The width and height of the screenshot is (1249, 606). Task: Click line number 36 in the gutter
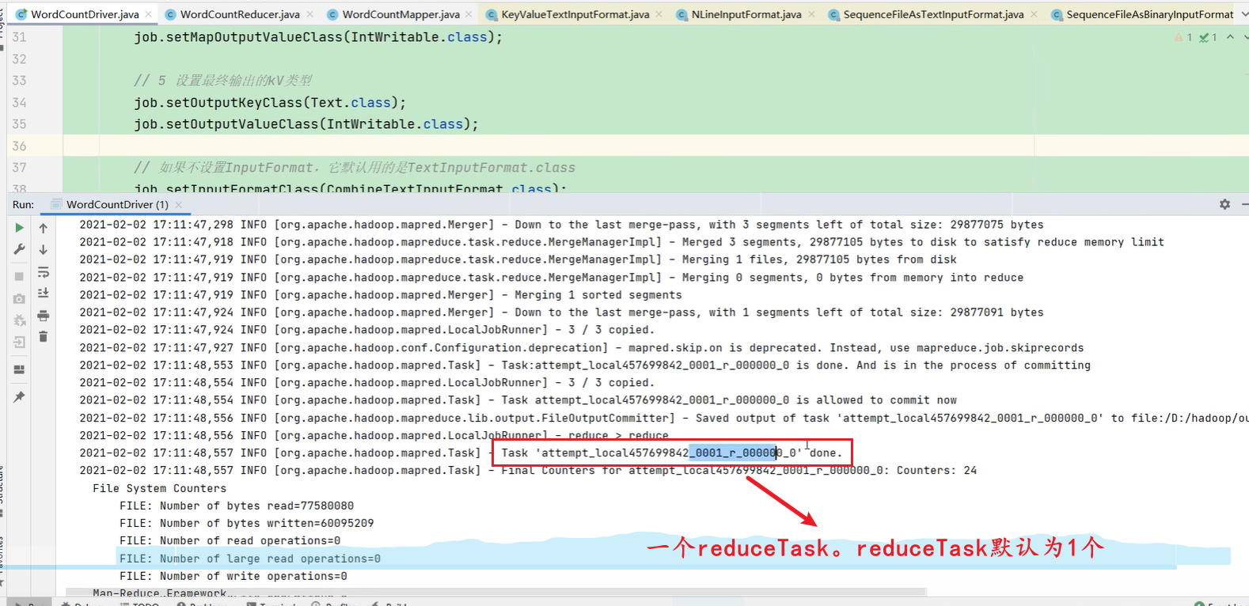pos(19,146)
